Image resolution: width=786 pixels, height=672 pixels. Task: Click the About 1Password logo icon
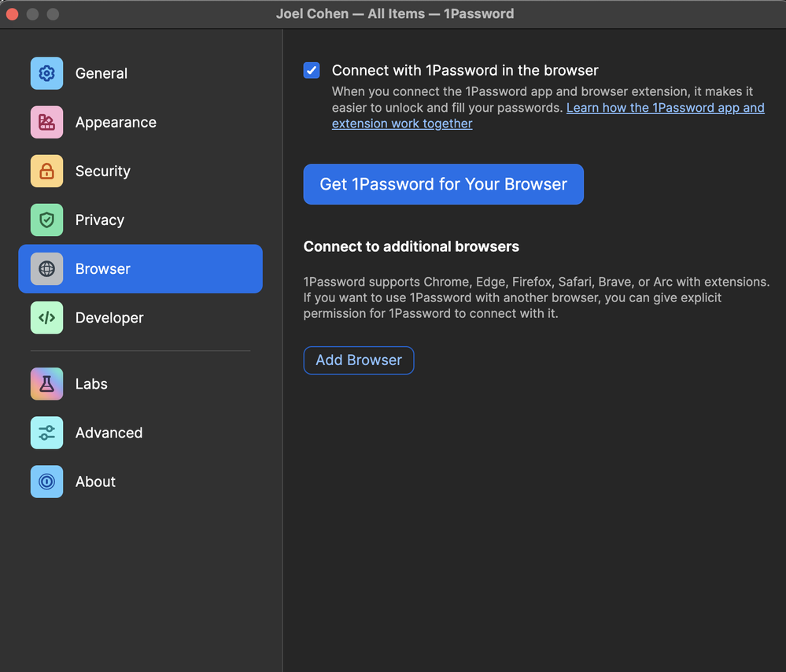click(46, 482)
